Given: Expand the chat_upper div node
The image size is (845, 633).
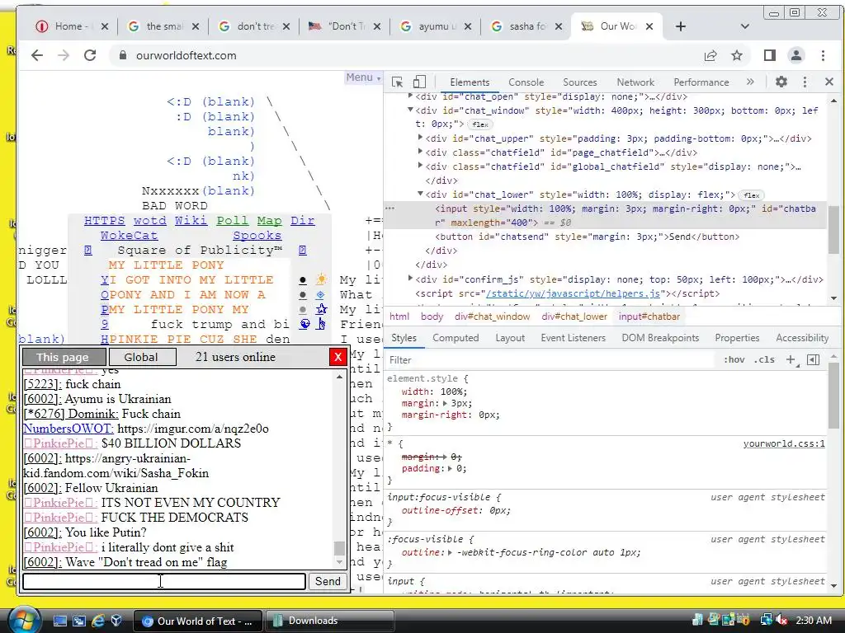Looking at the screenshot, I should pos(420,138).
